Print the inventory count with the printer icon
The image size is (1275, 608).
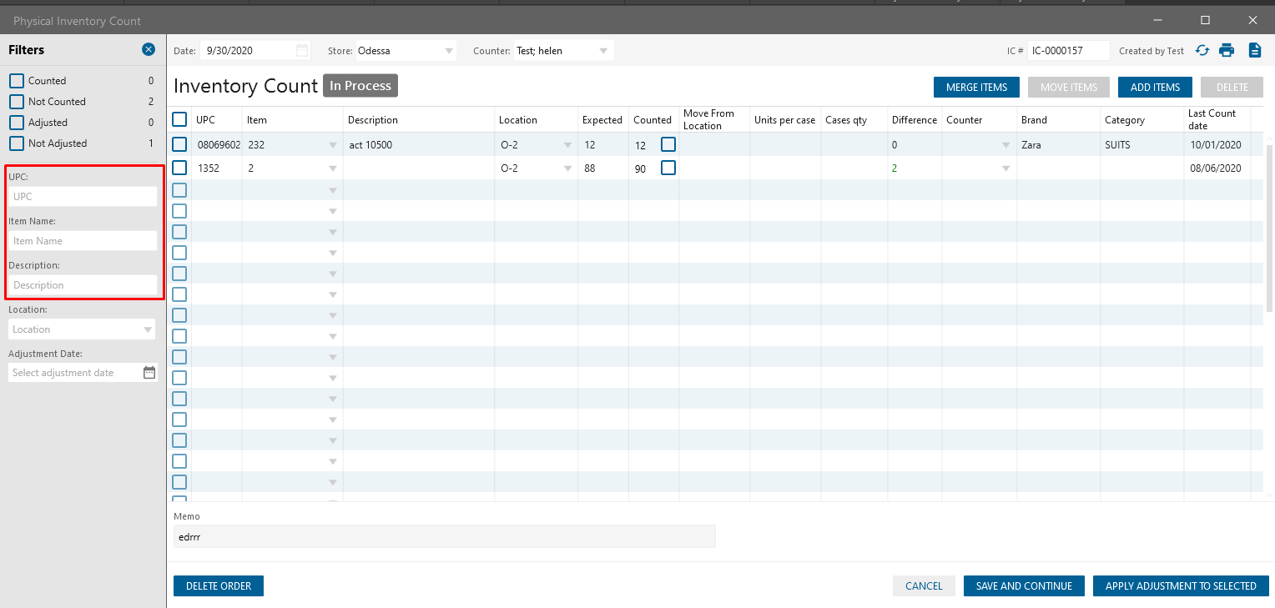(1227, 51)
